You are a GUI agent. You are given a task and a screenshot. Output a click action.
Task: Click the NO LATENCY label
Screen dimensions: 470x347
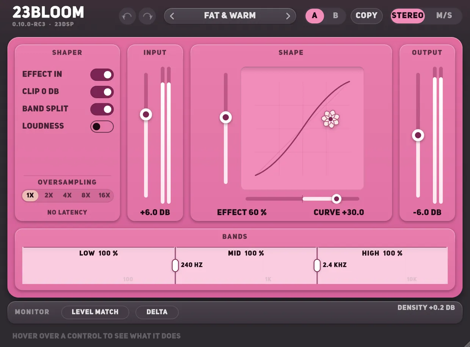coord(67,212)
